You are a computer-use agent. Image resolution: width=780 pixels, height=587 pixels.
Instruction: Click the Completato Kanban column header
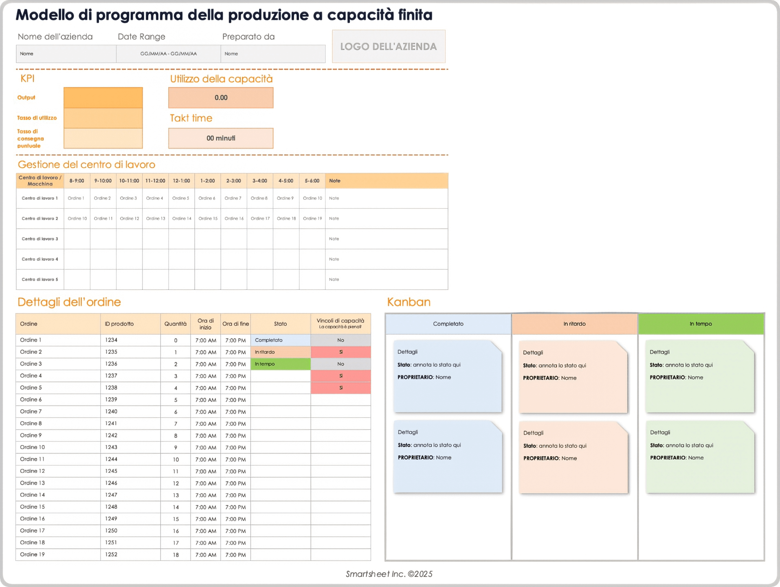tap(447, 324)
